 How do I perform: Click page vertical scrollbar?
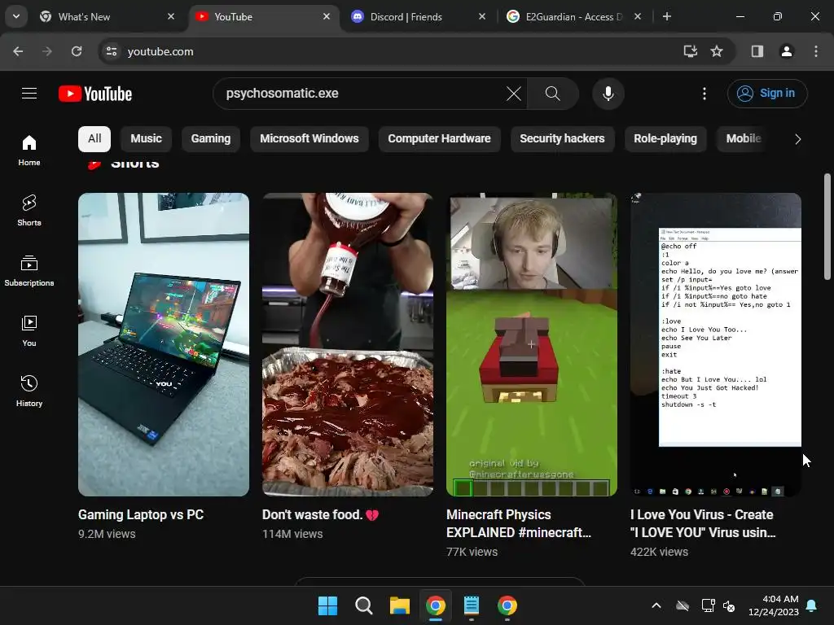(x=827, y=227)
